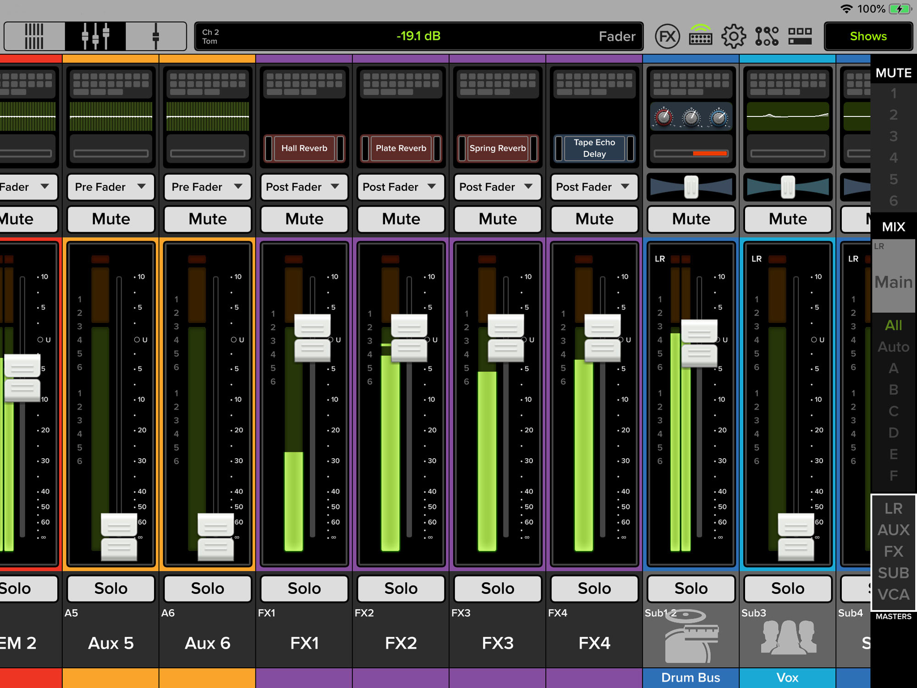
Task: Open the Post Fader dropdown on FX1
Action: pos(304,187)
